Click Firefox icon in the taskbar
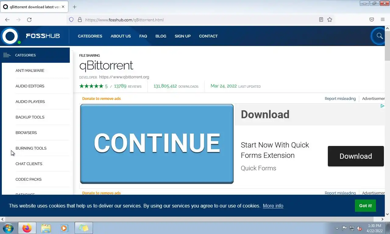Viewport: 390px width, 234px height. pos(27,228)
